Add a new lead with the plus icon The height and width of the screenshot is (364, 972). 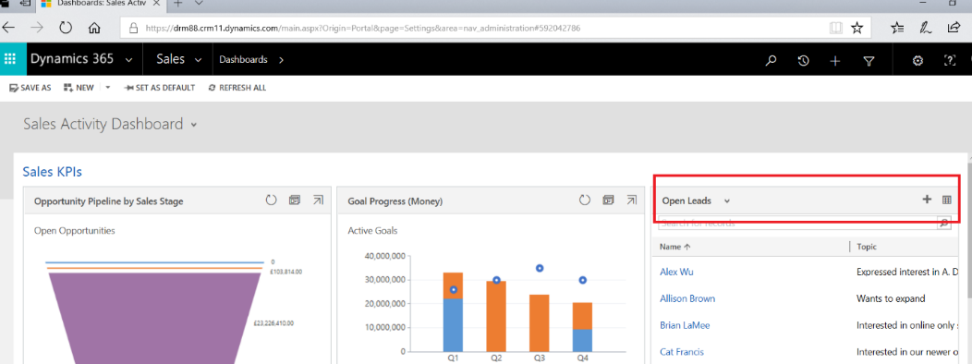click(x=927, y=200)
